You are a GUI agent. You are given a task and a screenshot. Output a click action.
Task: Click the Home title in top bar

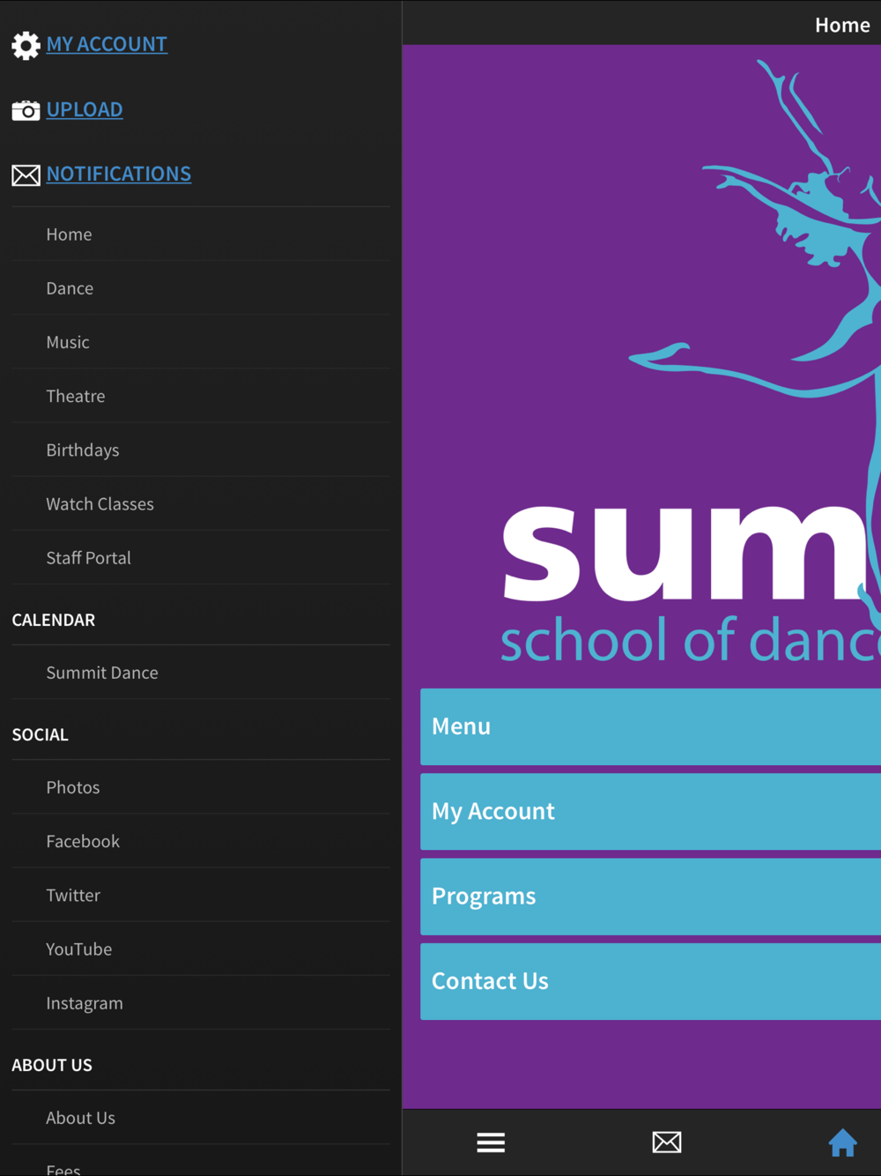[x=842, y=25]
